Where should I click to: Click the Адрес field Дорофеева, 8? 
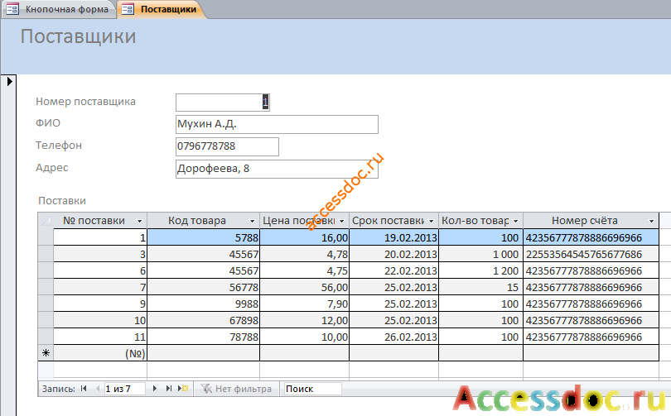point(277,170)
